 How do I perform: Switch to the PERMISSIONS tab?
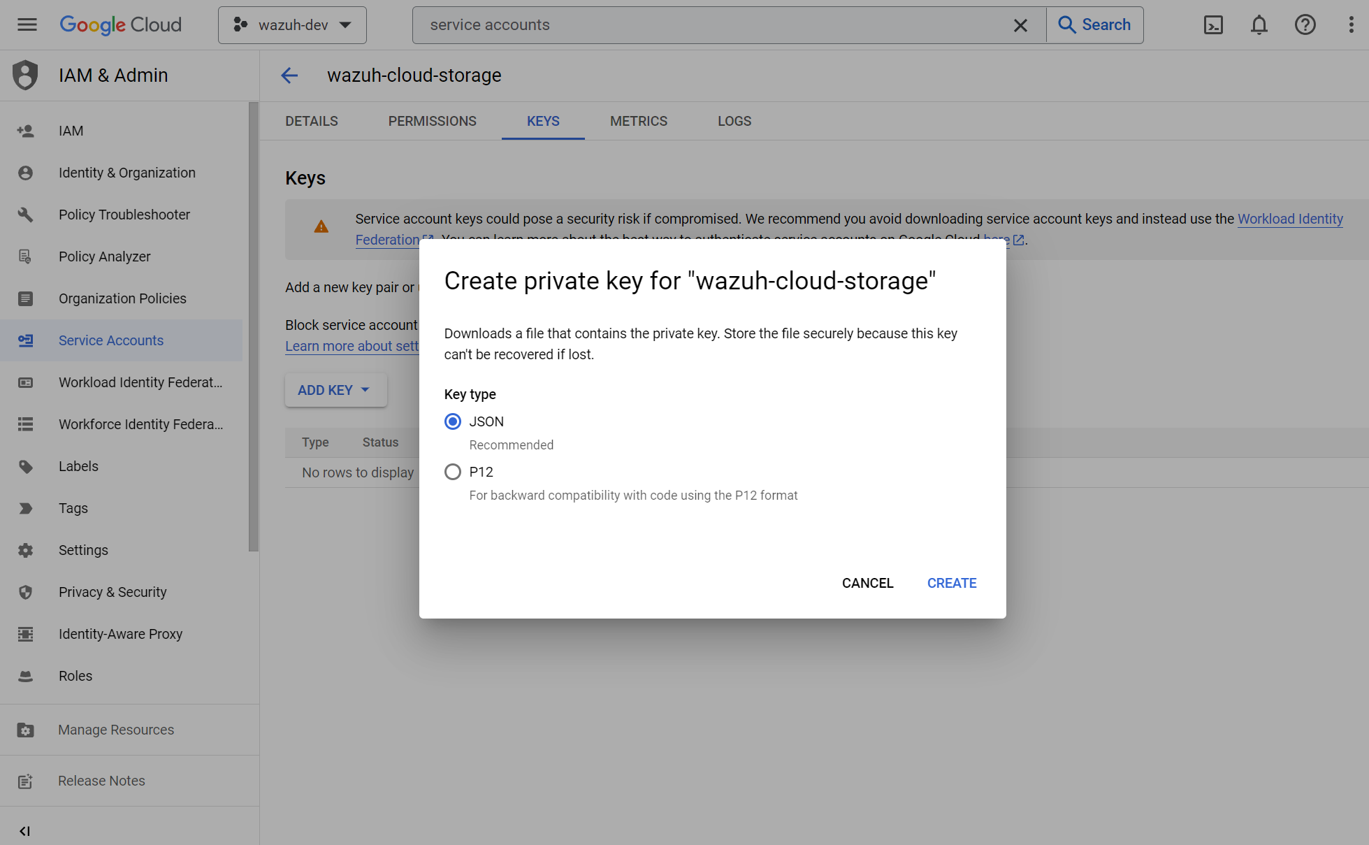pos(432,121)
